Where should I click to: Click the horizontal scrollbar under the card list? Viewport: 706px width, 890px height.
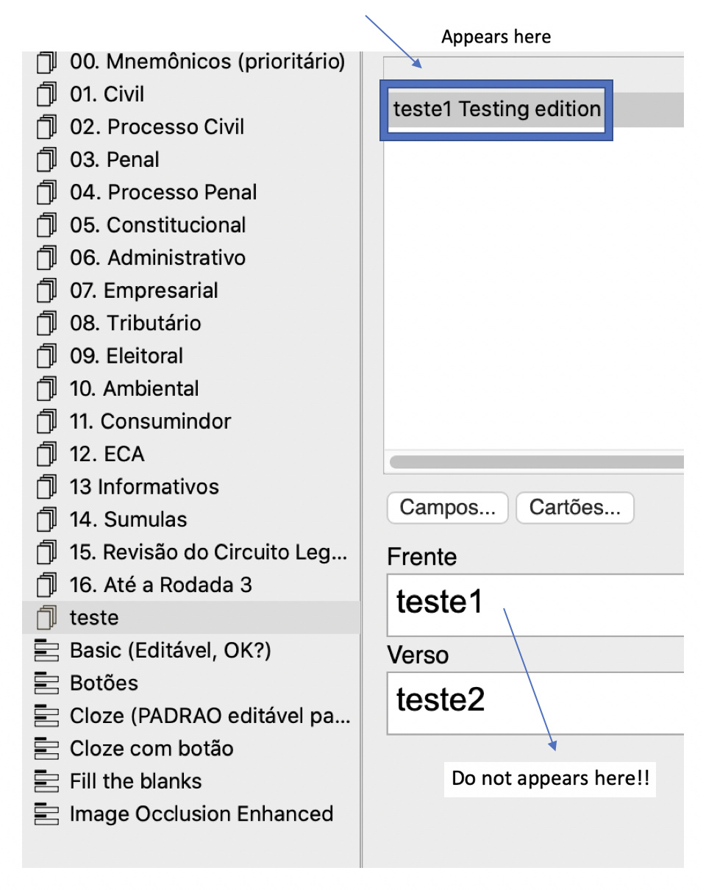(537, 462)
